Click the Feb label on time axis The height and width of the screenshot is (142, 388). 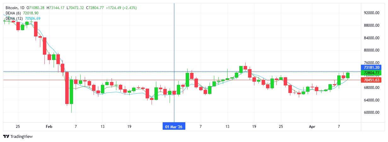click(x=49, y=127)
